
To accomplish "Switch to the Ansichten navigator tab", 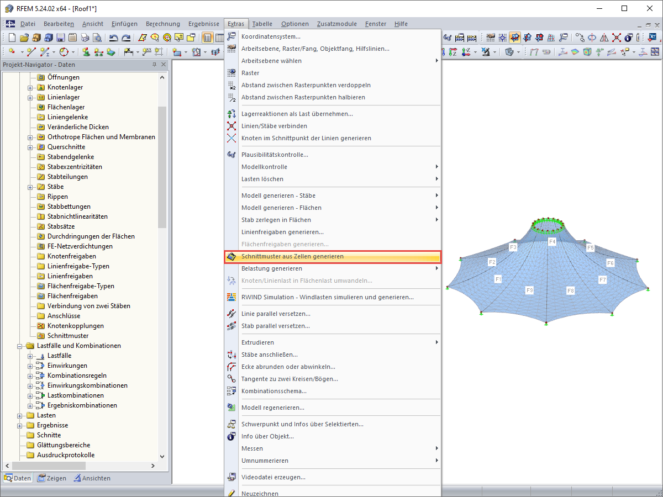I will 92,478.
